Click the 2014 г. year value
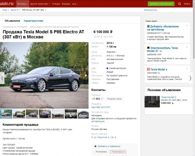The width and height of the screenshot is (195, 156). coord(110,43)
